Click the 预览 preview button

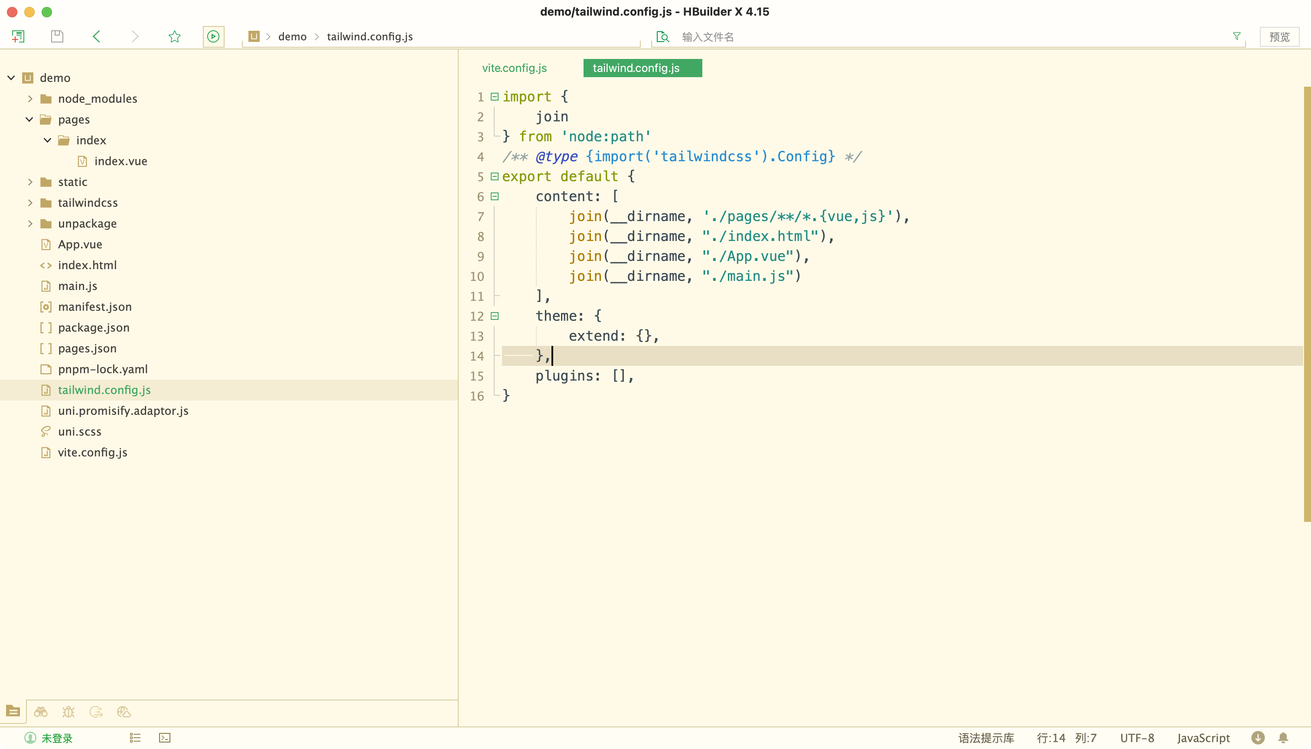coord(1279,36)
